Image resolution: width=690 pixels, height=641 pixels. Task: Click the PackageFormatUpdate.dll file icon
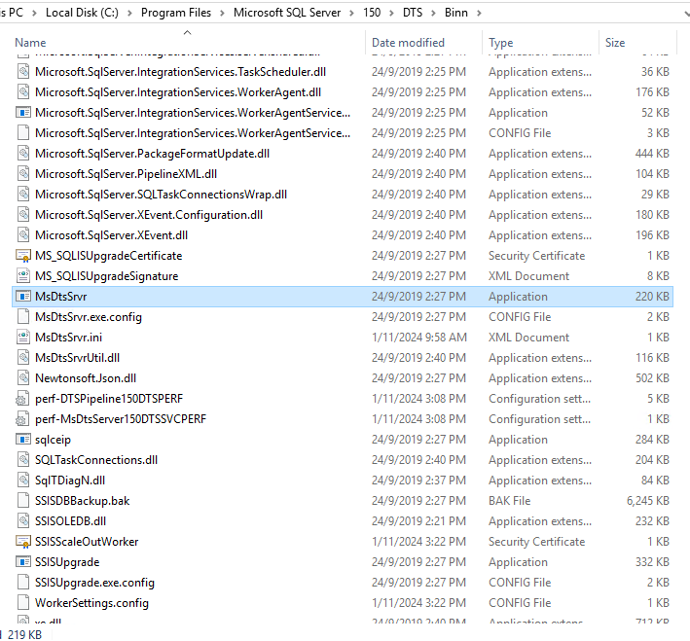[23, 154]
